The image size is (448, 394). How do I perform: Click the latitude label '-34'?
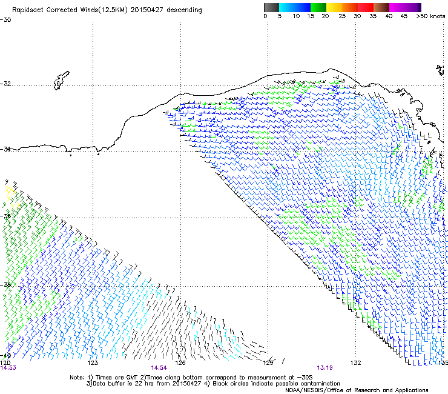(x=5, y=149)
